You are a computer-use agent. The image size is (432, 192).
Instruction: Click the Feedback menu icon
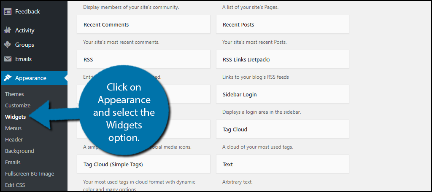[x=8, y=11]
